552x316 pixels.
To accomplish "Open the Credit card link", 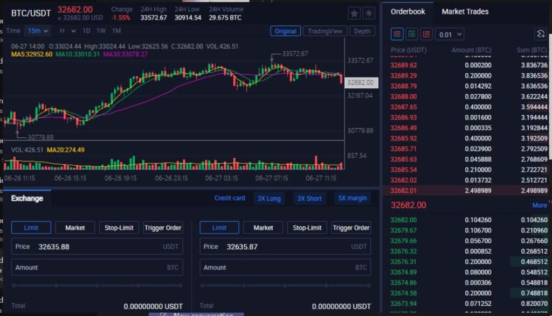I will (230, 198).
